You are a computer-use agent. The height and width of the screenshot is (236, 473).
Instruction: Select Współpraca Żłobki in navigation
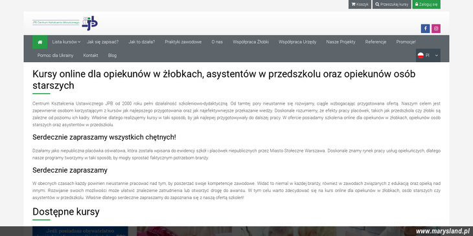[x=251, y=42]
